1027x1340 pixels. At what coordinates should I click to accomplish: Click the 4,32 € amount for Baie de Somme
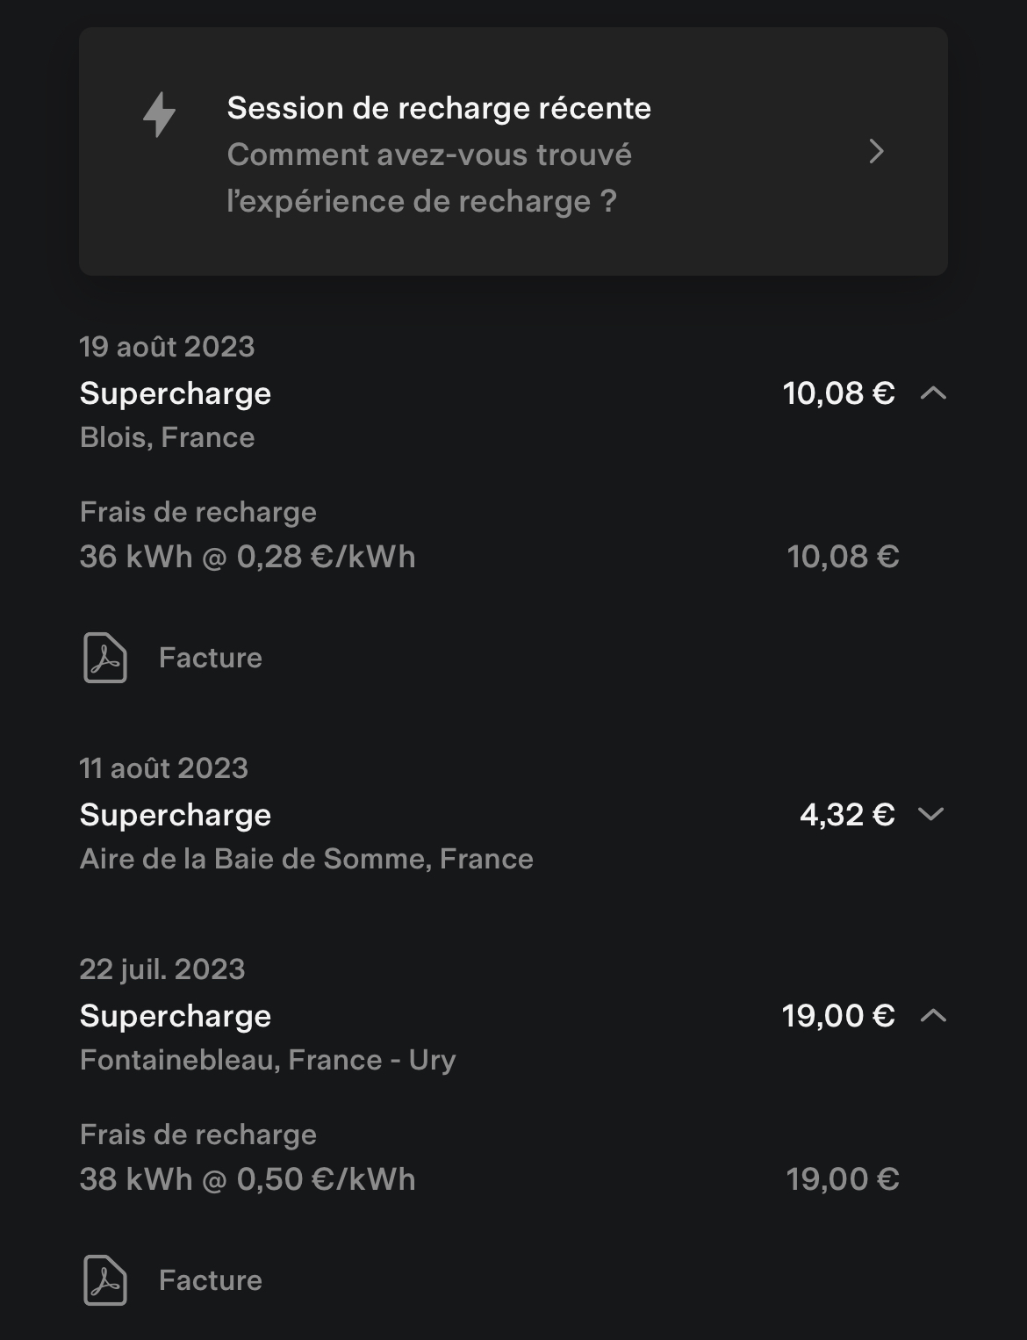pos(847,814)
